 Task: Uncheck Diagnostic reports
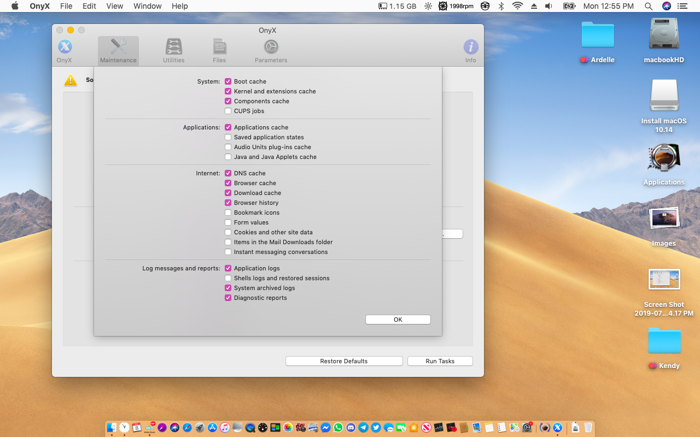[228, 298]
